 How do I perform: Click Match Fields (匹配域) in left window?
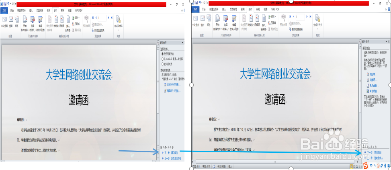coord(76,24)
